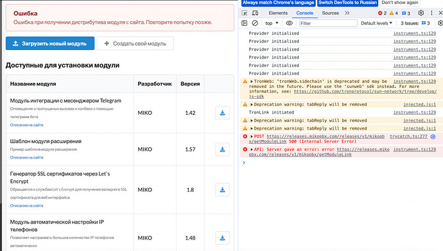Click the inspect element picker icon
The image size is (443, 251).
point(245,13)
